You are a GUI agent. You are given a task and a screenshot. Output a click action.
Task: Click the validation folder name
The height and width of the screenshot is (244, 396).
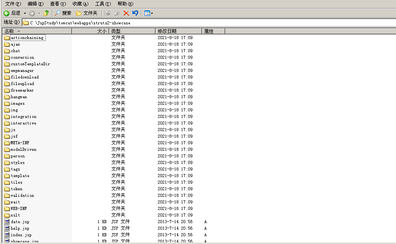[x=22, y=196]
